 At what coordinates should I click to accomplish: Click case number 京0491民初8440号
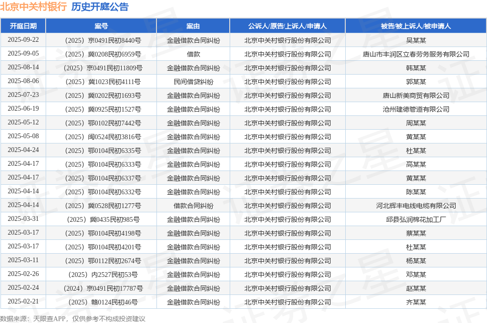[x=103, y=40]
